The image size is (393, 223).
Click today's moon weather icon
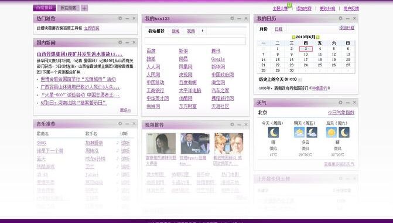(273, 133)
